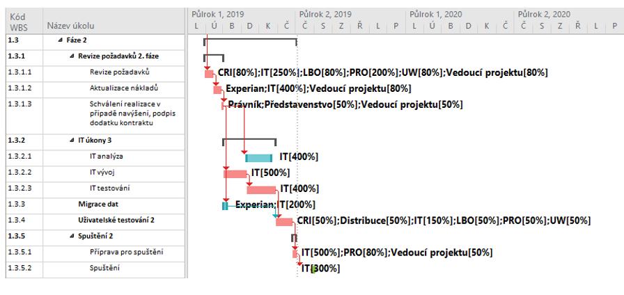Select the Příprava pro spuštění task name
Viewport: 624px width, 295px height.
126,252
